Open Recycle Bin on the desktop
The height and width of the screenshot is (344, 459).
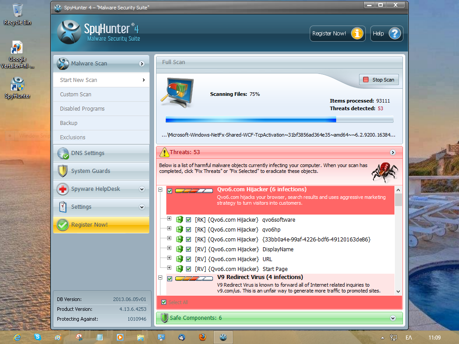pyautogui.click(x=17, y=14)
